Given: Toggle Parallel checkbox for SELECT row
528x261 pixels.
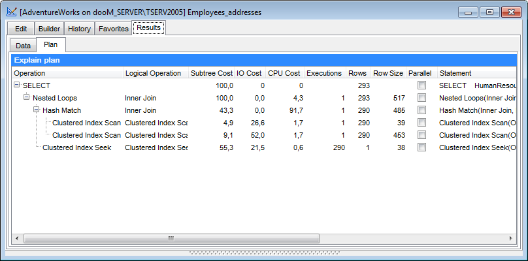Looking at the screenshot, I should (422, 85).
